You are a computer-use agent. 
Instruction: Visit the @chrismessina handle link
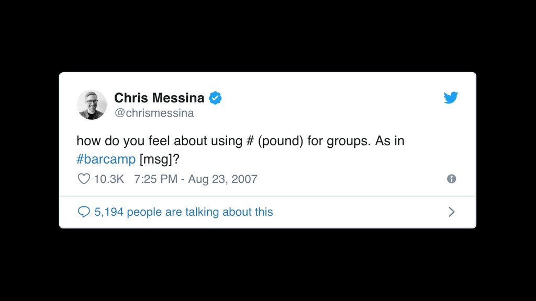(x=154, y=113)
